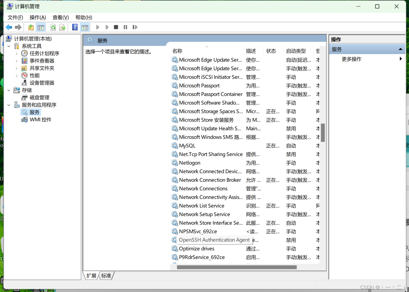Click the Refresh toolbar icon
Screen dimensions: 409x292
[x=53, y=27]
